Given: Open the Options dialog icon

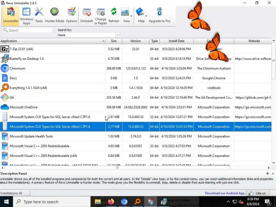Looking at the screenshot, I should click(x=71, y=16).
